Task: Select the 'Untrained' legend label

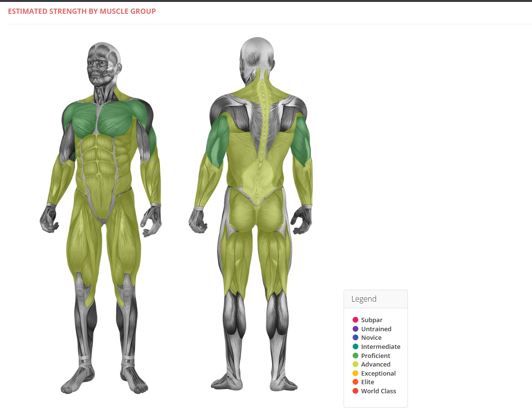Action: click(376, 329)
